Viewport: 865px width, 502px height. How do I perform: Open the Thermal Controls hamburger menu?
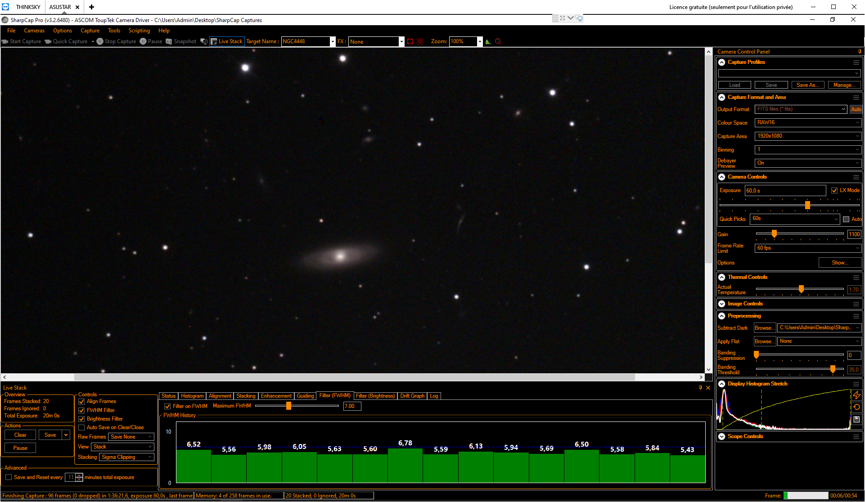856,278
